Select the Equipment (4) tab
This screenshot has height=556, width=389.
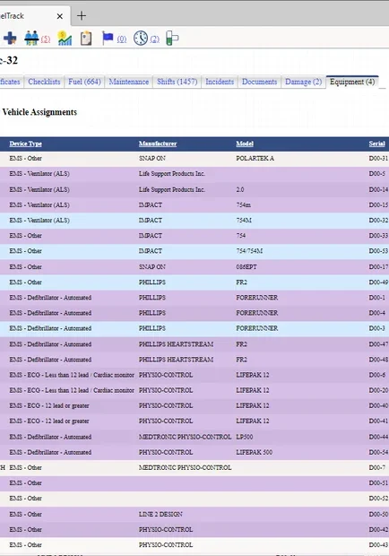point(352,82)
